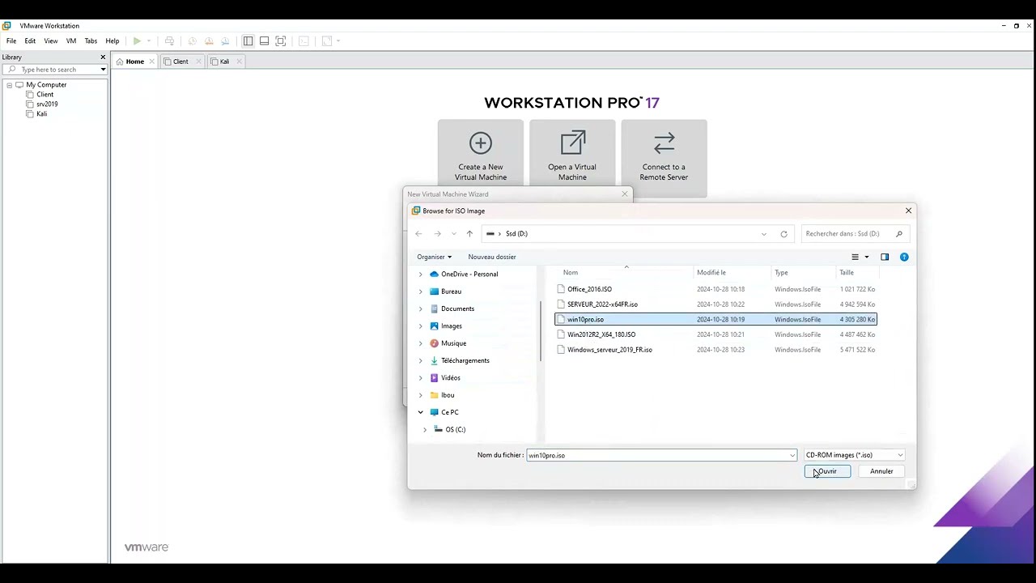The image size is (1036, 583).
Task: Click the search magnifier icon in dialog
Action: [x=899, y=234]
